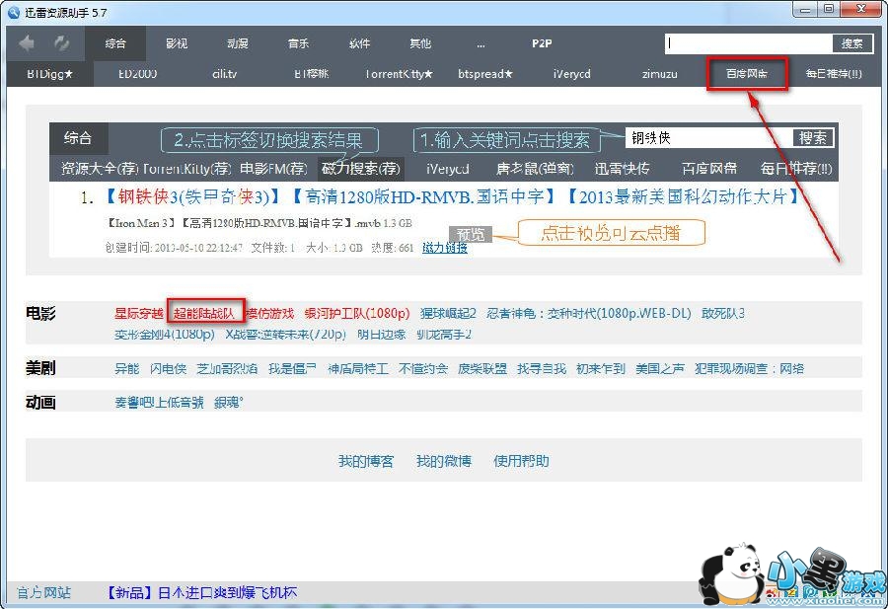This screenshot has width=888, height=609.
Task: Click the 敢死队3 link
Action: click(723, 313)
